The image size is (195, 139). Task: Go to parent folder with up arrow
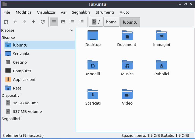[33, 22]
